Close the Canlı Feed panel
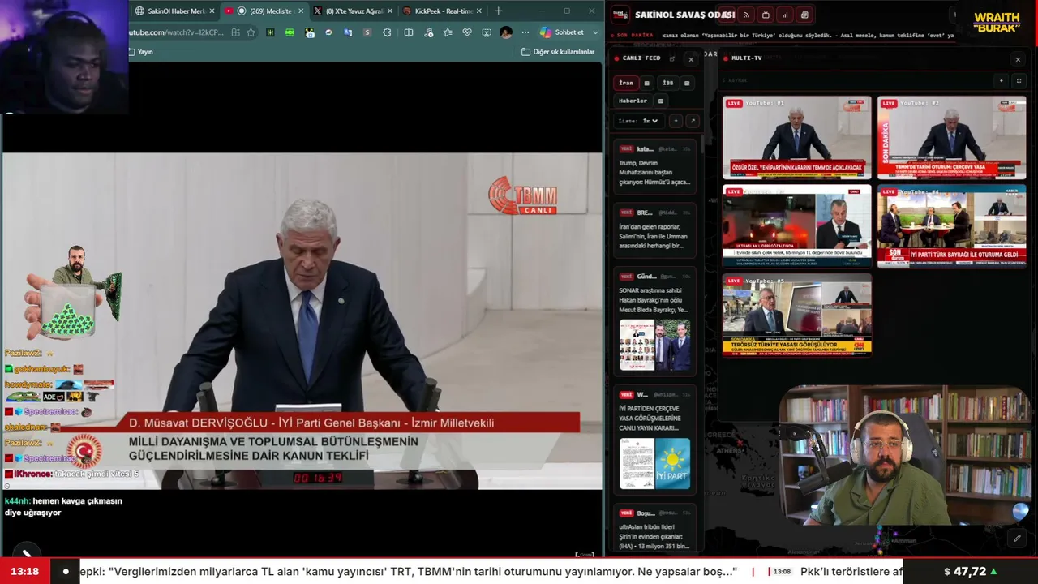This screenshot has height=584, width=1038. tap(691, 59)
